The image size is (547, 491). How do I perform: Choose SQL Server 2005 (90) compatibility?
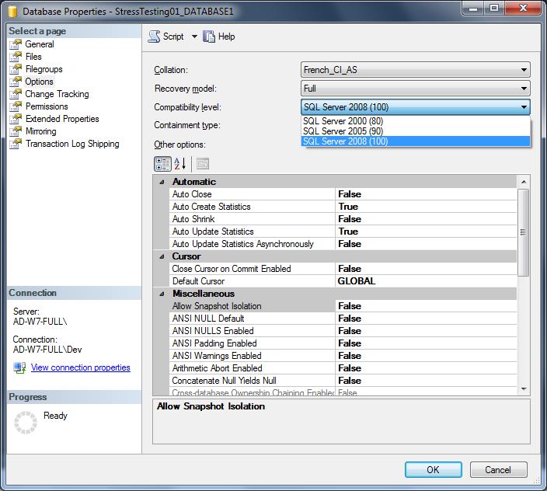[x=416, y=131]
